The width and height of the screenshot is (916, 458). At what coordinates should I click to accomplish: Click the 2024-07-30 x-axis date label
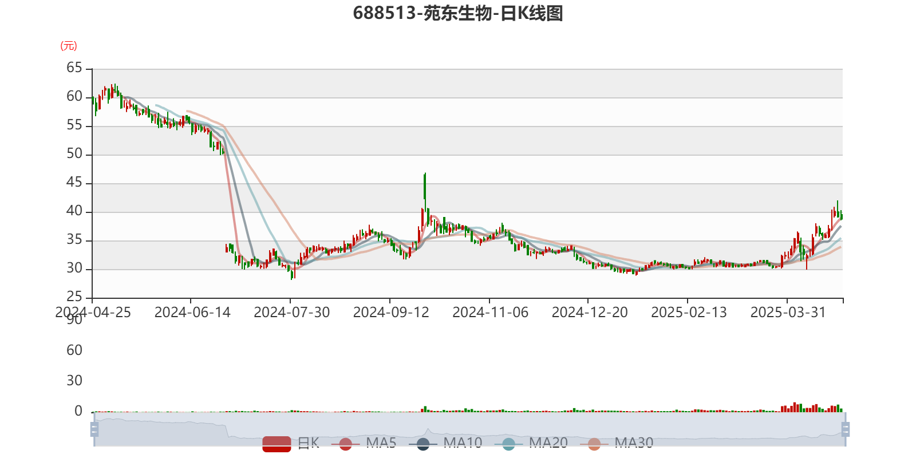pos(291,313)
